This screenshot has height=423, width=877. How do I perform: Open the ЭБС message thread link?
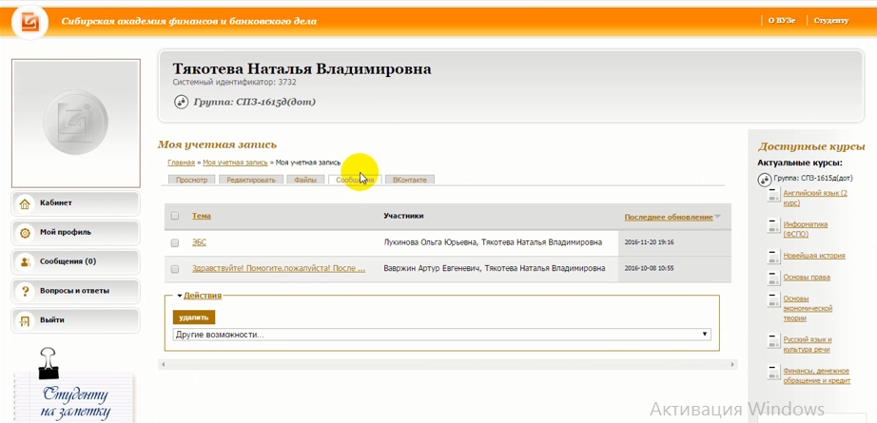199,242
